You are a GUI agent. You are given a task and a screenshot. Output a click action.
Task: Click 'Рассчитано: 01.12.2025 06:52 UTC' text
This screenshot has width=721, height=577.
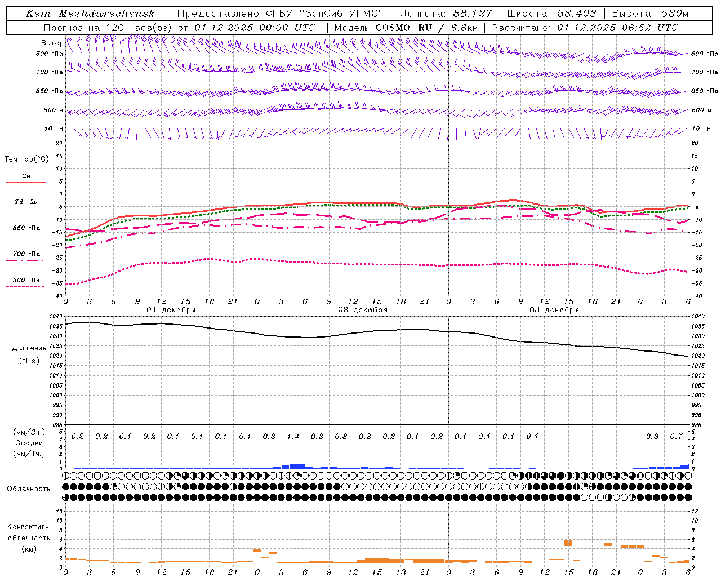pos(585,28)
